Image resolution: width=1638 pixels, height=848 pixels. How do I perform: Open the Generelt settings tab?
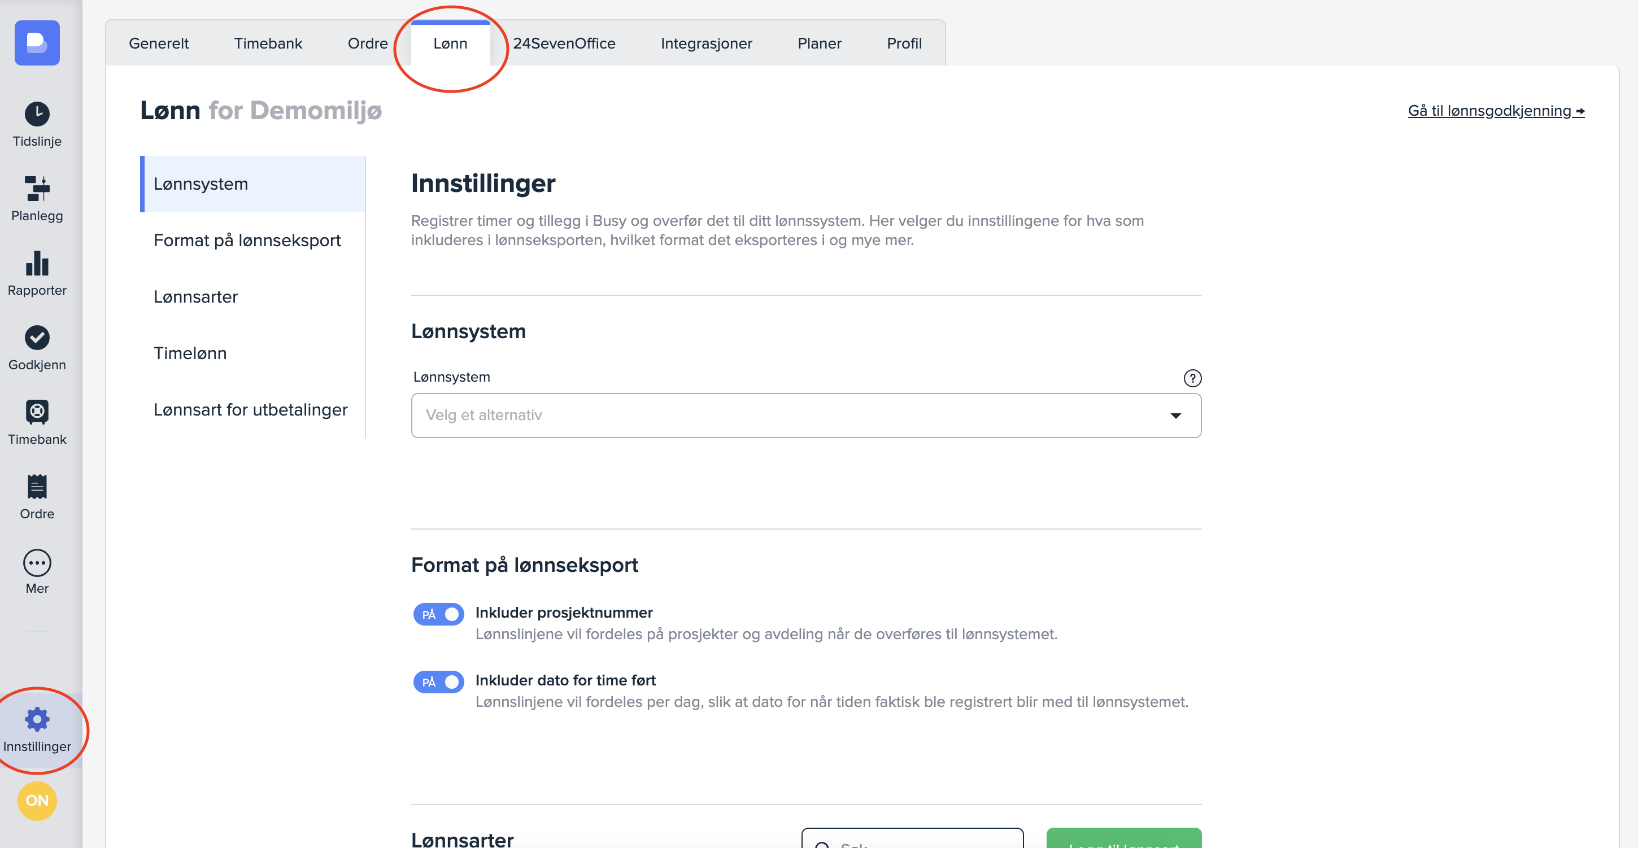pos(158,43)
